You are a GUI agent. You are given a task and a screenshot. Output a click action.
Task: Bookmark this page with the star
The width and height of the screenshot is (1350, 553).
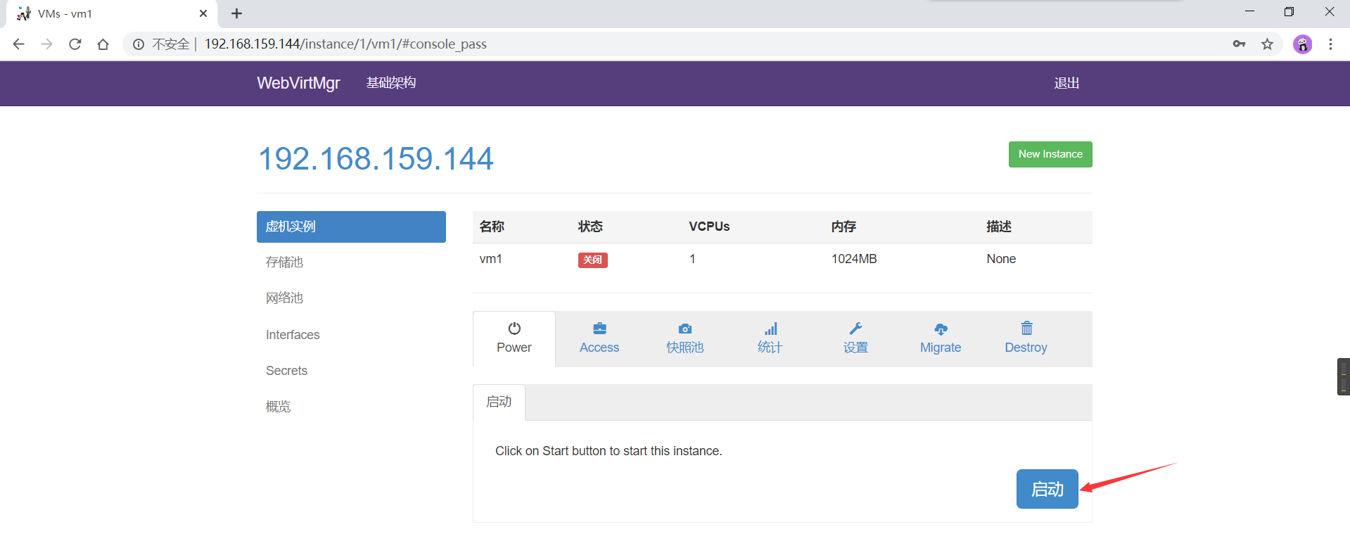pos(1268,44)
